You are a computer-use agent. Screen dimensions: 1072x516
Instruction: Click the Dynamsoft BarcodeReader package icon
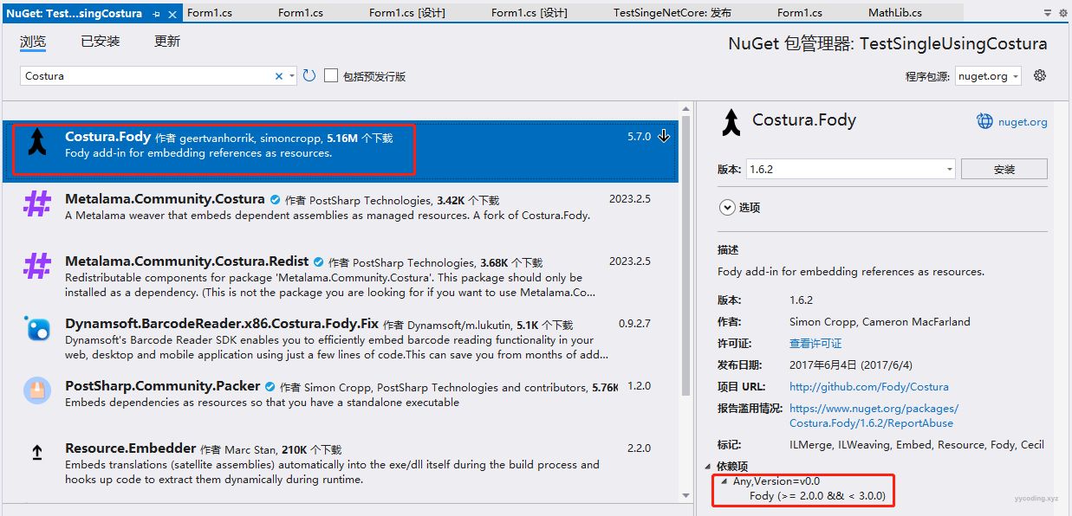pos(37,328)
